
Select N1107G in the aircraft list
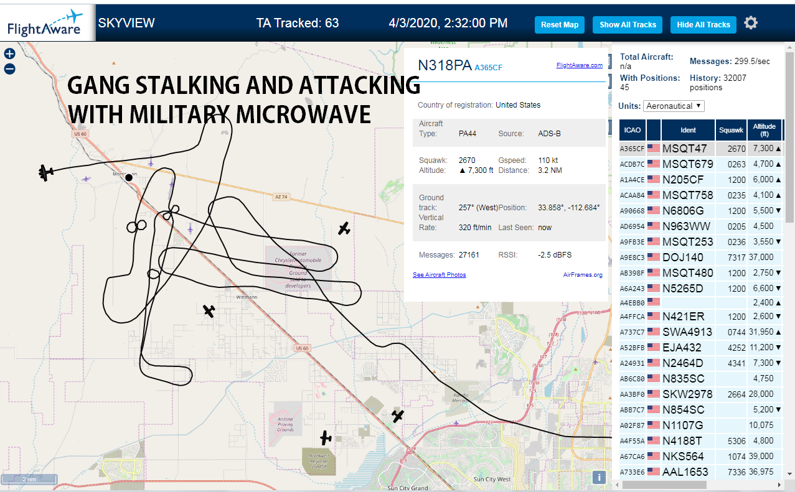tap(683, 425)
